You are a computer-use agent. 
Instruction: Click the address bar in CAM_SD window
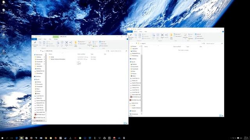click(75, 51)
